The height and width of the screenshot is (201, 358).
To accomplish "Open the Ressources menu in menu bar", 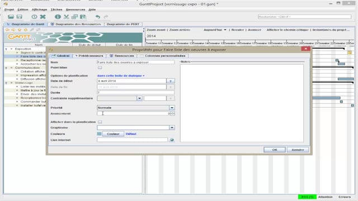I will [x=76, y=9].
